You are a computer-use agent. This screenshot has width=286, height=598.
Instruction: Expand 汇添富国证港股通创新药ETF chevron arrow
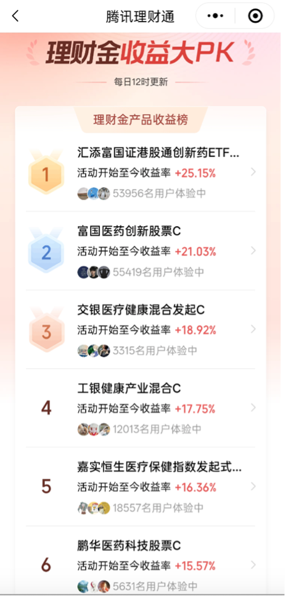[253, 172]
